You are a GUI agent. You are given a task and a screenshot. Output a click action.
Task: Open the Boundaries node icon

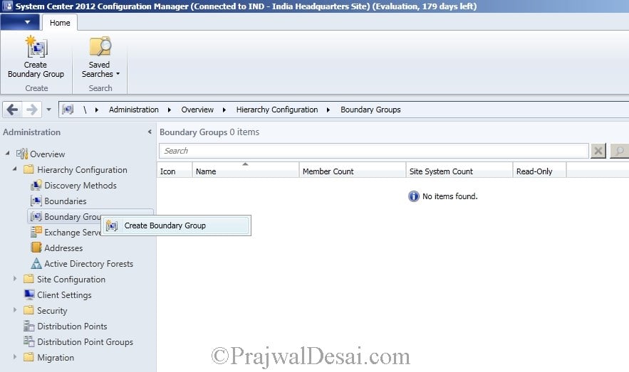(36, 201)
